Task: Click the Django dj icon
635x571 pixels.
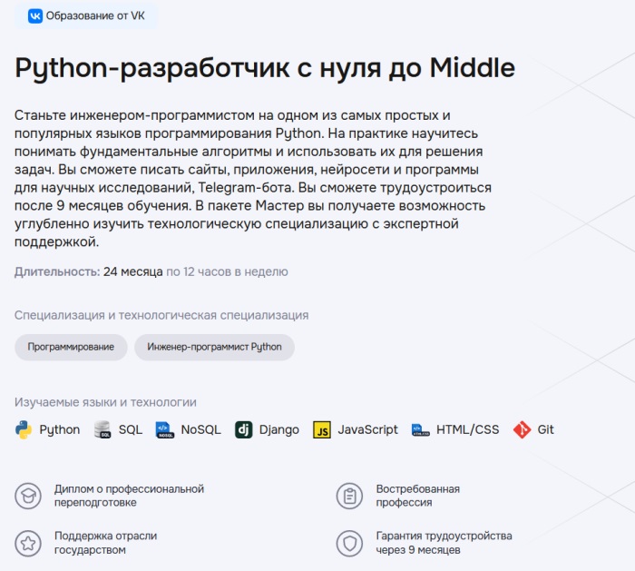Action: click(244, 430)
